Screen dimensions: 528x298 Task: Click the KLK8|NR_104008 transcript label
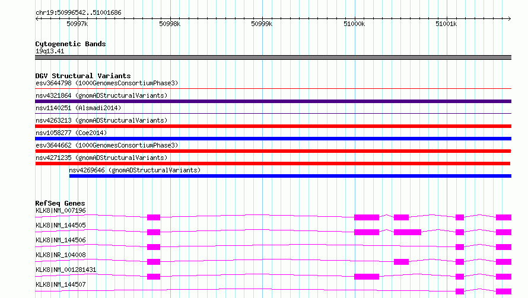(x=61, y=255)
